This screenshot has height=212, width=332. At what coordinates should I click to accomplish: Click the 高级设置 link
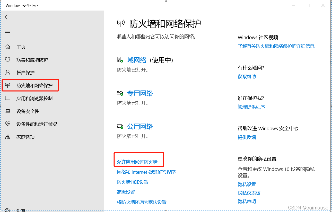[x=126, y=192]
